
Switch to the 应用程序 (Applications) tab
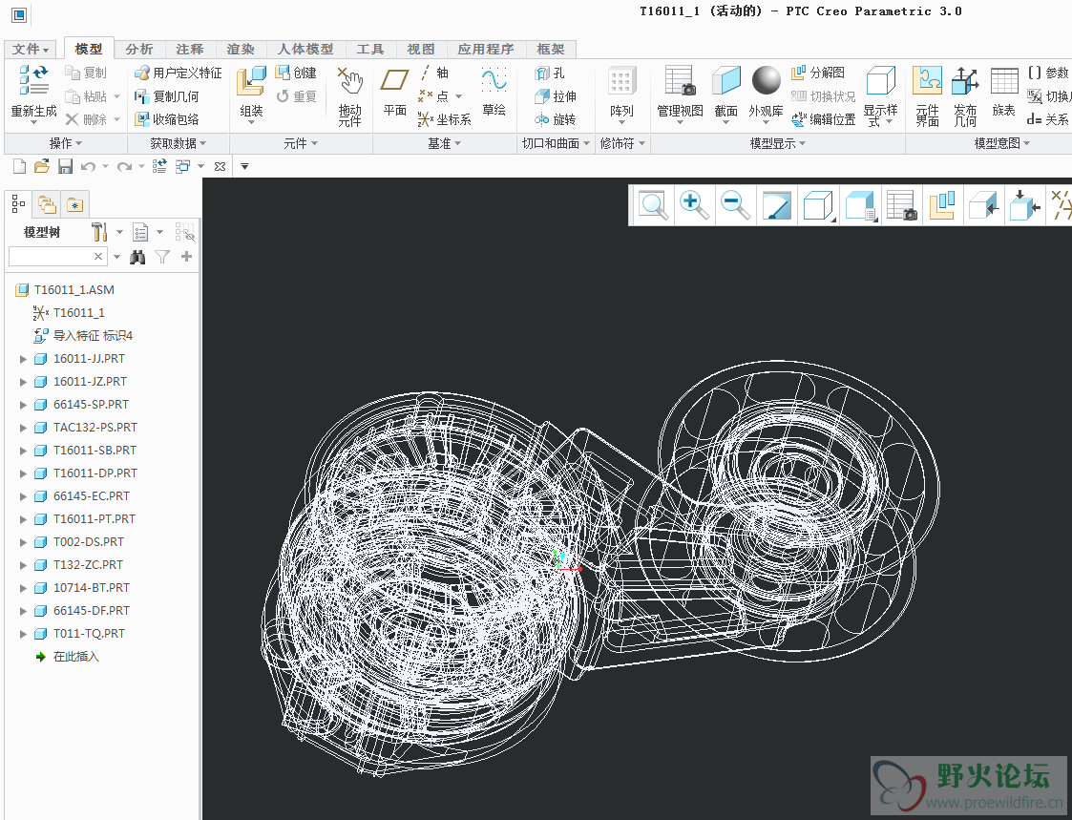(486, 50)
